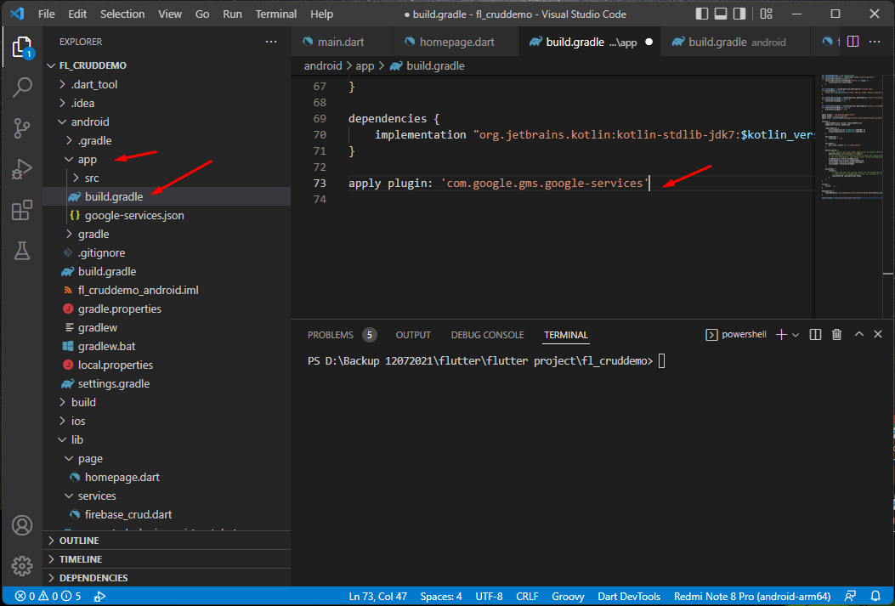
Task: Kill the terminal with the trash icon
Action: coord(836,334)
